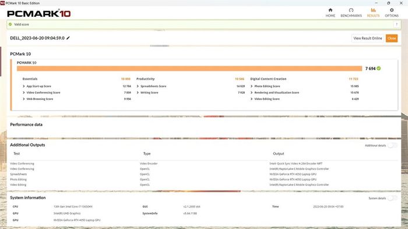Click the orange PCMark 10 score bar
This screenshot has height=229, width=408.
point(189,69)
